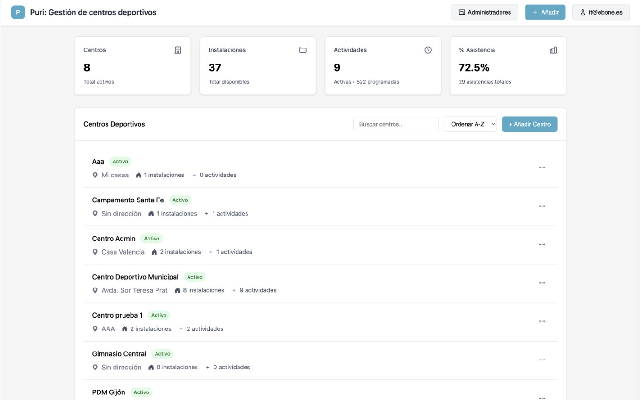Focus the Buscar centros search field
This screenshot has height=400, width=641.
pyautogui.click(x=396, y=124)
